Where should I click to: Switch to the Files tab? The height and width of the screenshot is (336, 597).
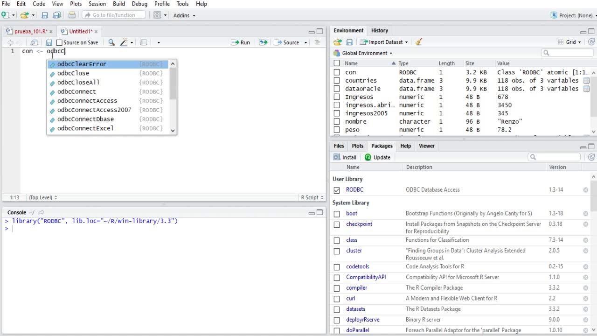point(339,146)
